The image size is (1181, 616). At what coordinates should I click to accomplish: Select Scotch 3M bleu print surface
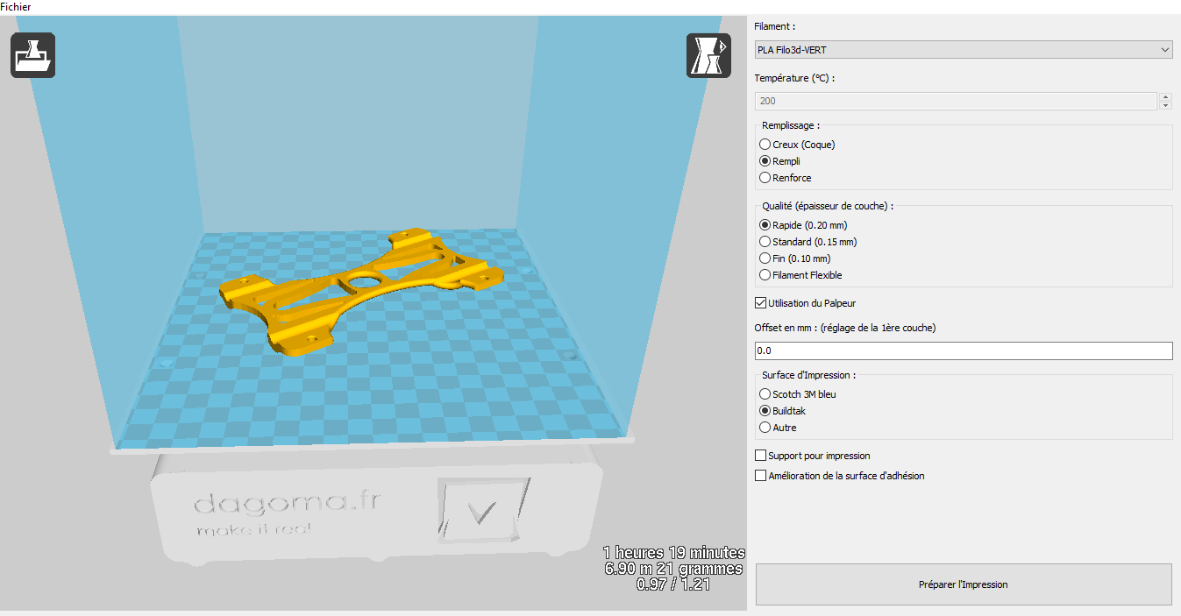tap(798, 394)
